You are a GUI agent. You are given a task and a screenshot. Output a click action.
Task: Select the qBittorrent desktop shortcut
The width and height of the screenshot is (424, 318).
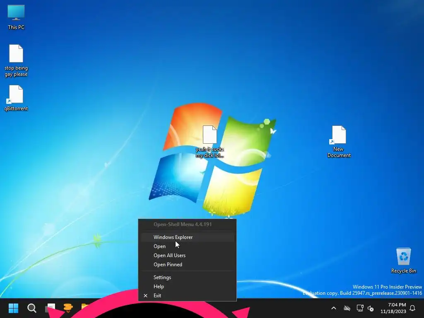point(16,98)
